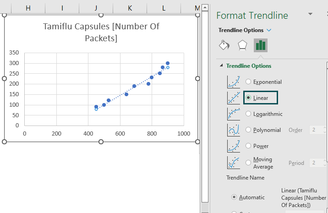The image size is (328, 213).
Task: Select the Power radio button
Action: click(248, 146)
